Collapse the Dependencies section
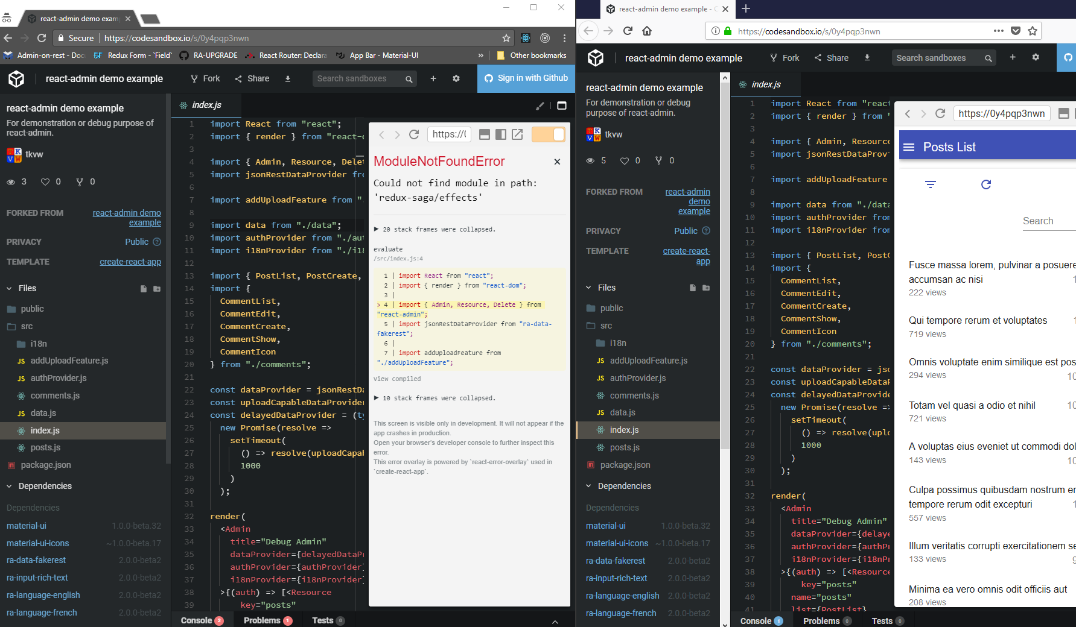This screenshot has height=627, width=1076. click(10, 486)
